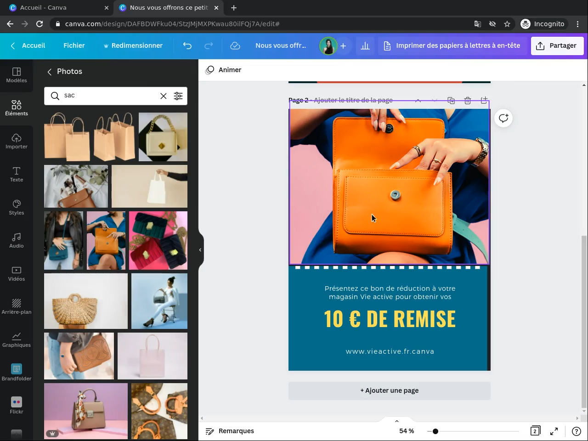Open the Modèles sidebar panel
The image size is (588, 441).
[17, 75]
